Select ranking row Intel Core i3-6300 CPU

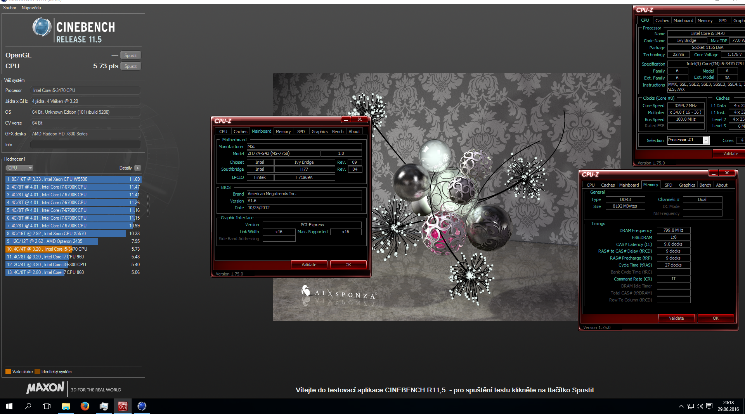pyautogui.click(x=73, y=265)
